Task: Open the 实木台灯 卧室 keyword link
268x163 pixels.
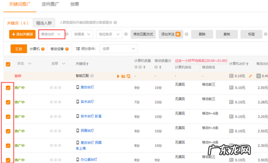Action: (91, 116)
